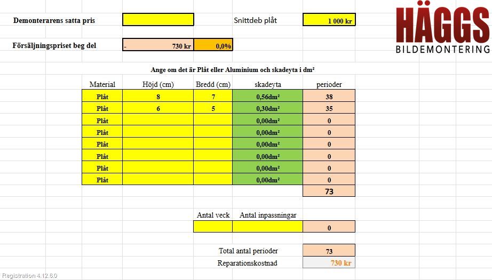Image resolution: width=492 pixels, height=280 pixels.
Task: Select third row Plåt material cell
Action: click(x=102, y=120)
